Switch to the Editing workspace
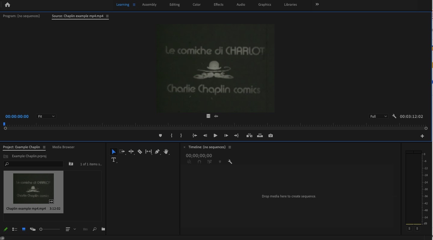The image size is (433, 240). click(174, 4)
